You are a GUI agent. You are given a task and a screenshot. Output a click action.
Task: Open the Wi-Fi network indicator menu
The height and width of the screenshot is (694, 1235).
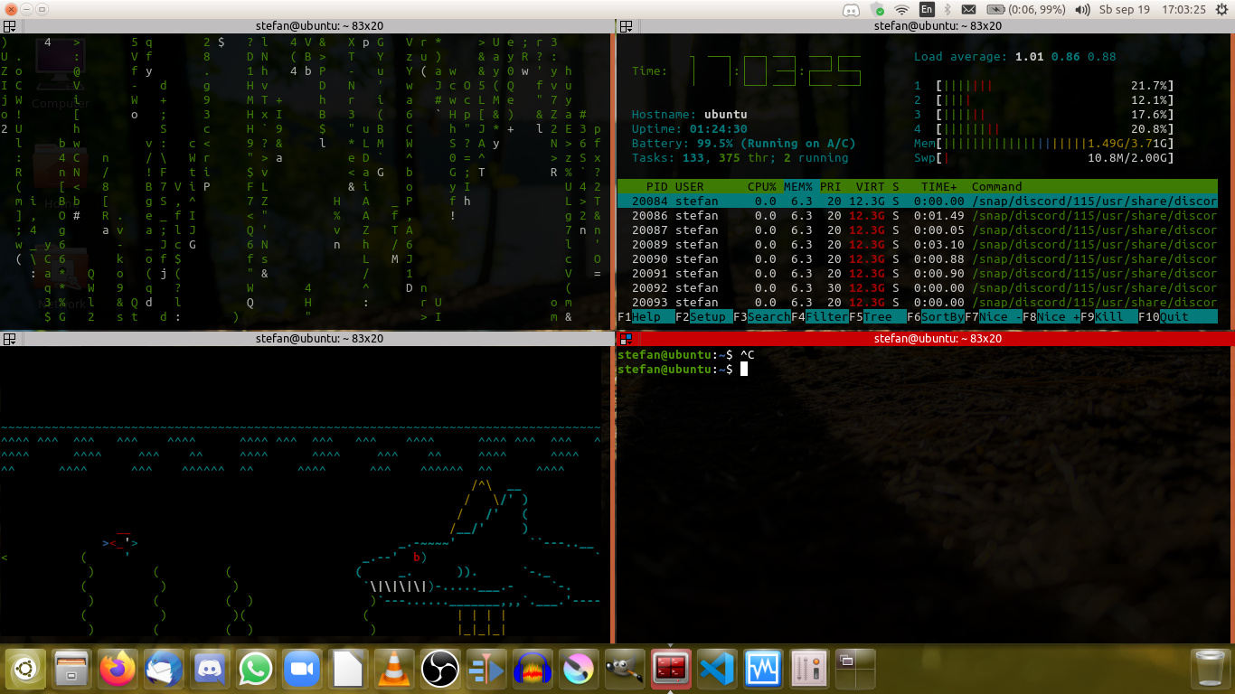901,10
